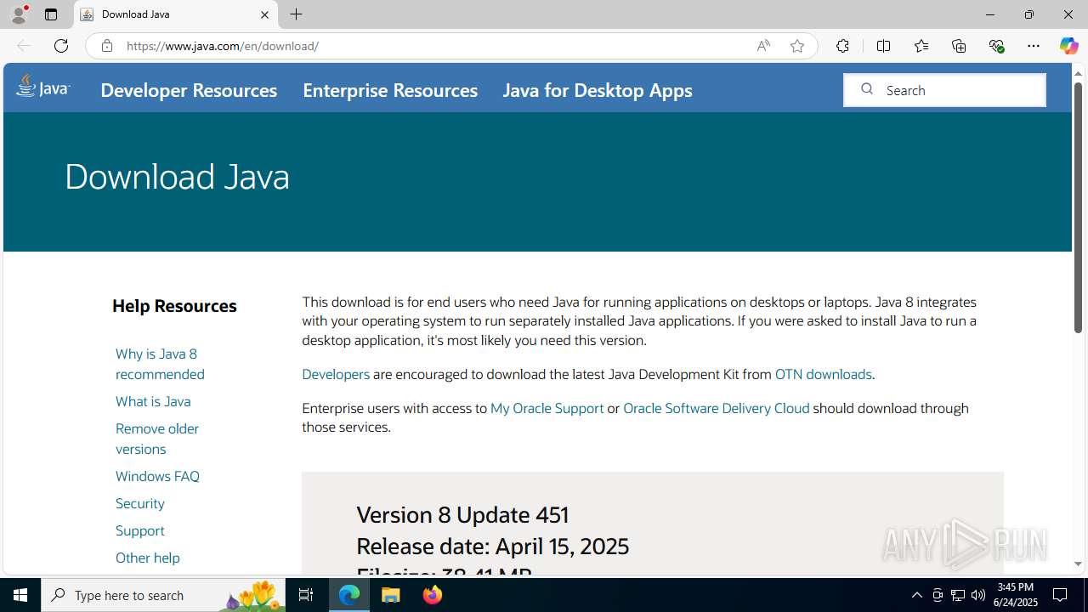Click the 'Download Java' page heading
The image size is (1088, 612).
(177, 176)
